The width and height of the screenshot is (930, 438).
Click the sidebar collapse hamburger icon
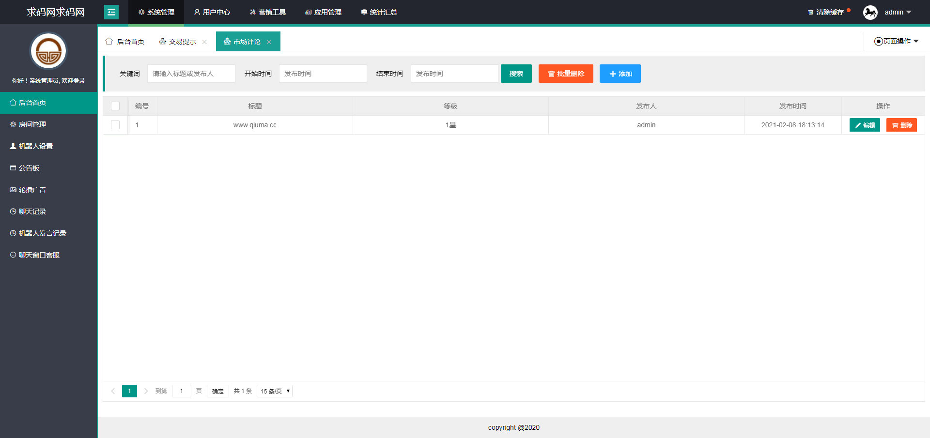tap(111, 12)
